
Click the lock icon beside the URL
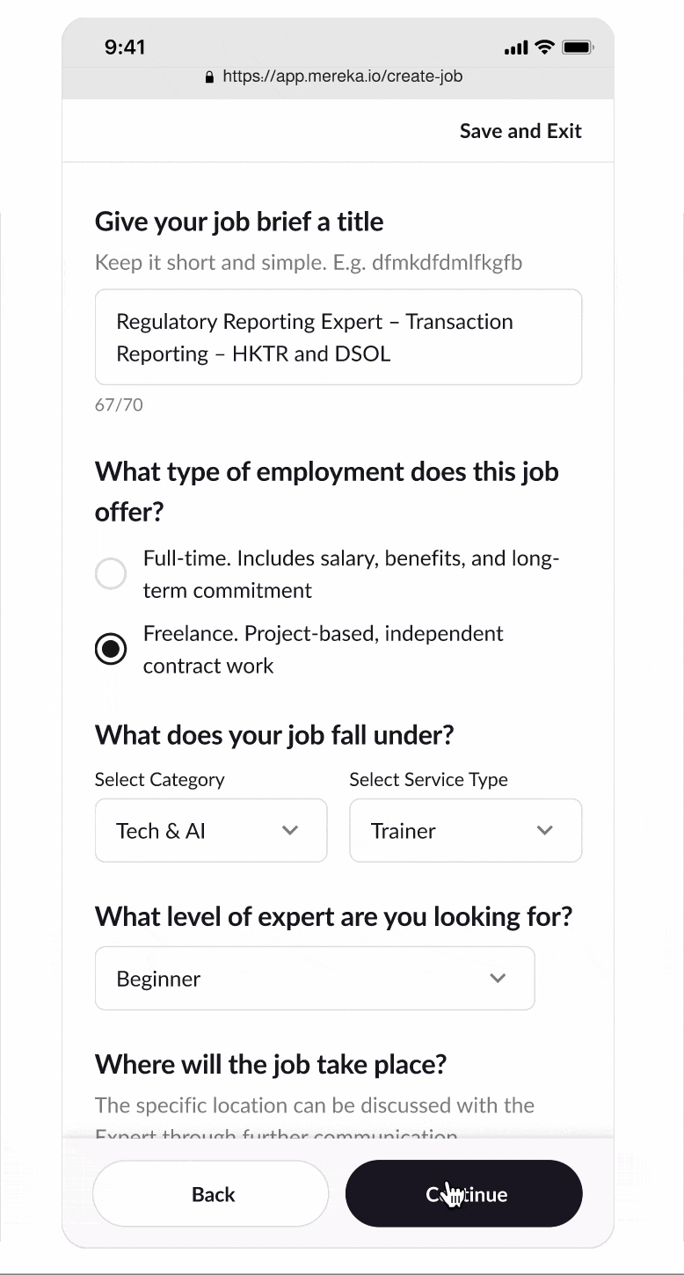pos(209,77)
